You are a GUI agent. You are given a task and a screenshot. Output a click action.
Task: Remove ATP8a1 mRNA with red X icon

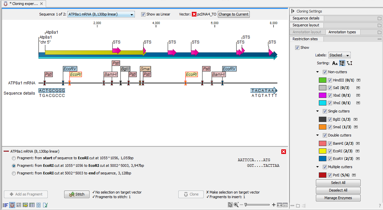pyautogui.click(x=284, y=152)
